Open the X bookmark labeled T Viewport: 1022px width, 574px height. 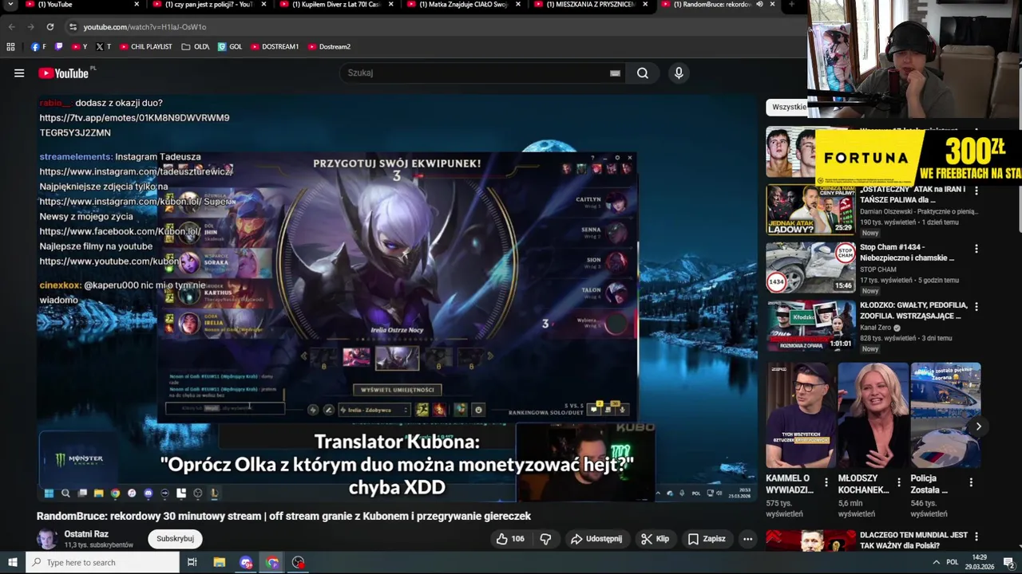point(103,47)
